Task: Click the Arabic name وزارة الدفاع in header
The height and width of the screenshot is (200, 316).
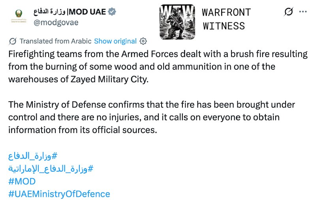Action: click(50, 12)
